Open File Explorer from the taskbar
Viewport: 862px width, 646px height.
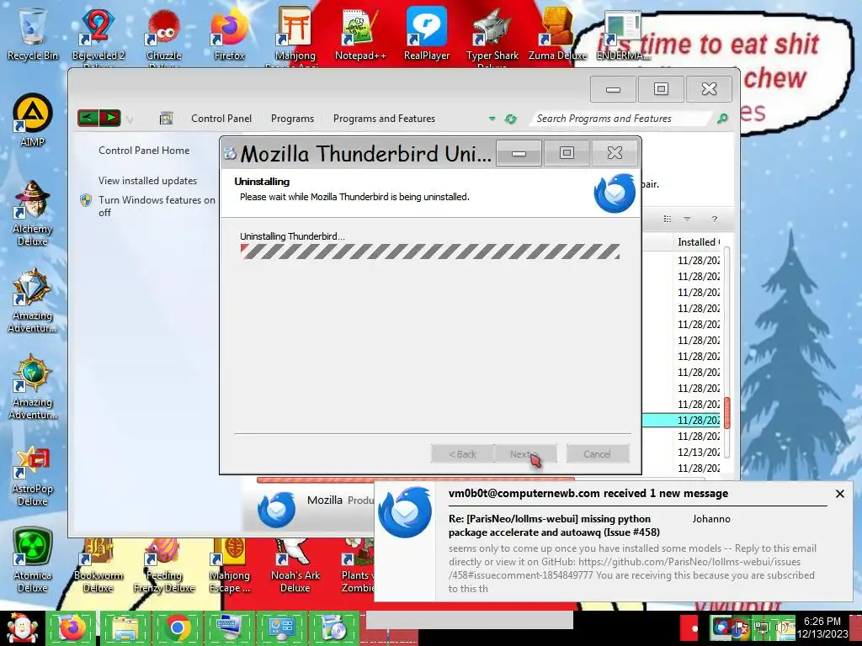pos(125,628)
